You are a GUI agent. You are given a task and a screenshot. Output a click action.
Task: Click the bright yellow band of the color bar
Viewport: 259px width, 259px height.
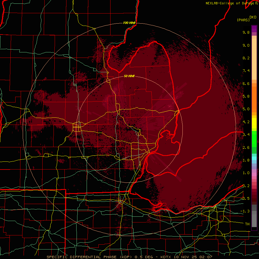click(x=254, y=123)
